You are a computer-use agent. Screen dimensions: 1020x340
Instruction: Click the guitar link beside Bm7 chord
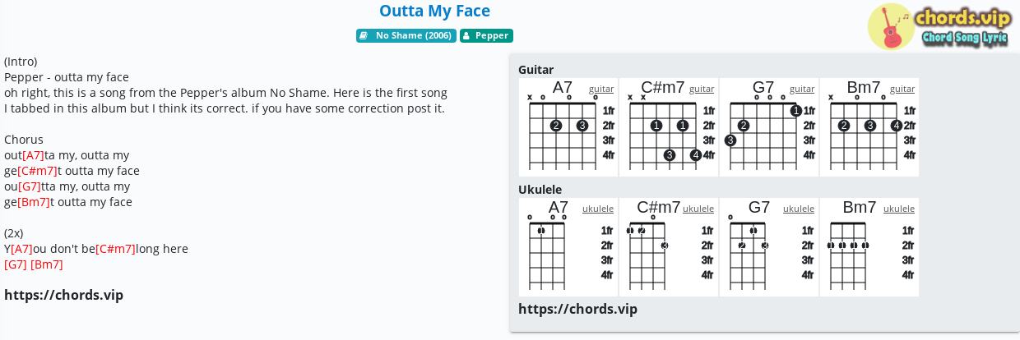pyautogui.click(x=902, y=89)
